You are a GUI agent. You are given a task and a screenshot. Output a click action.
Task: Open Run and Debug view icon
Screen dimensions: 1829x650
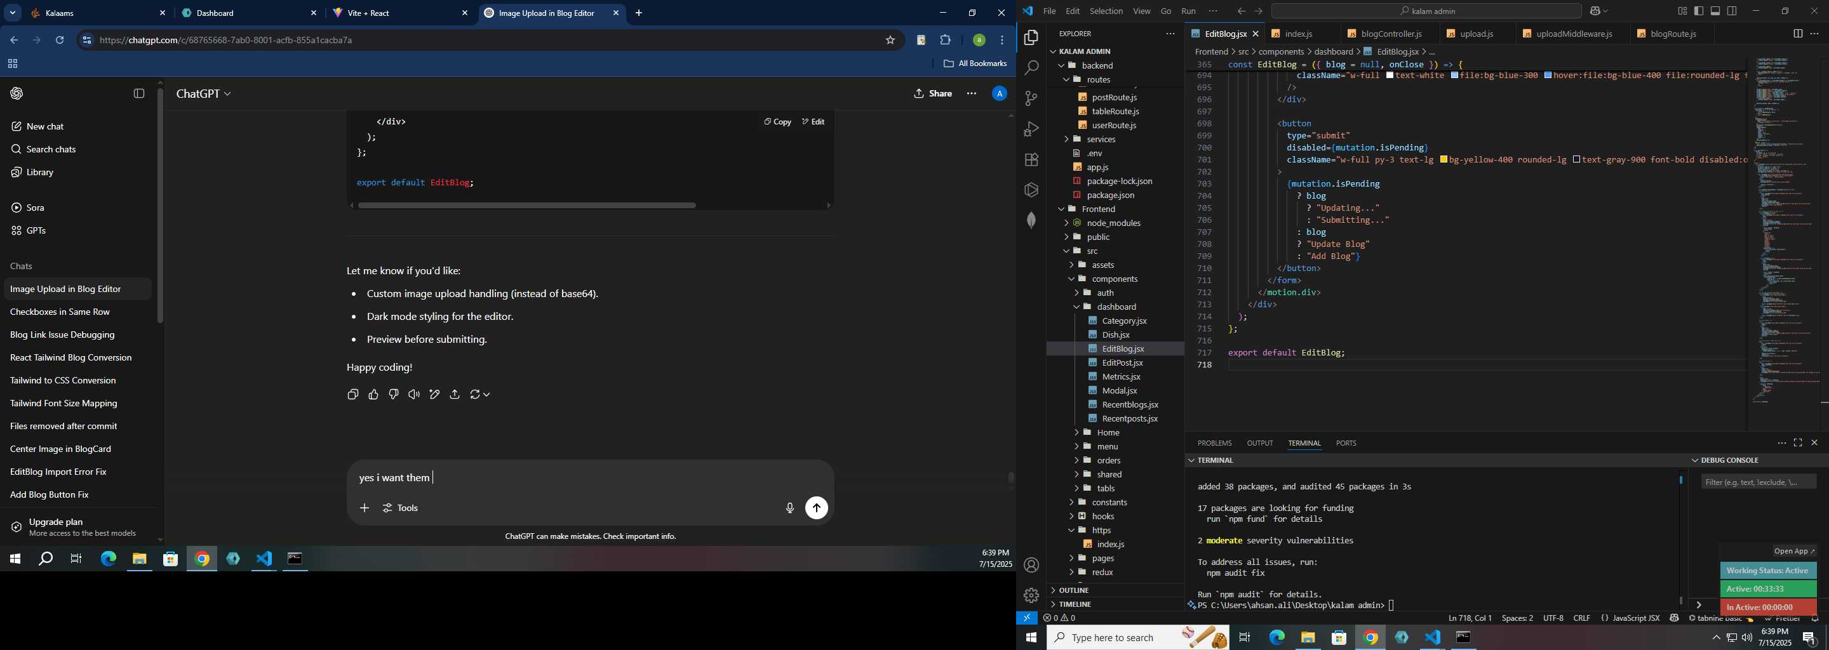coord(1031,129)
